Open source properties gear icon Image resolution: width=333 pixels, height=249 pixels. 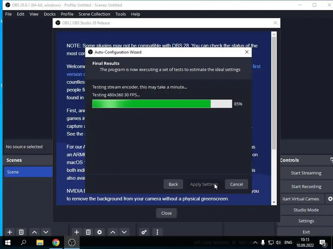100,232
